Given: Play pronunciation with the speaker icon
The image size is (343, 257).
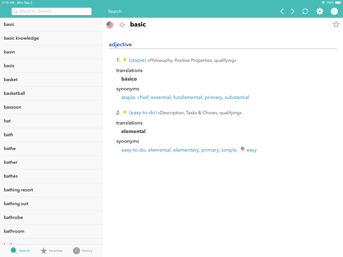Looking at the screenshot, I should (122, 25).
